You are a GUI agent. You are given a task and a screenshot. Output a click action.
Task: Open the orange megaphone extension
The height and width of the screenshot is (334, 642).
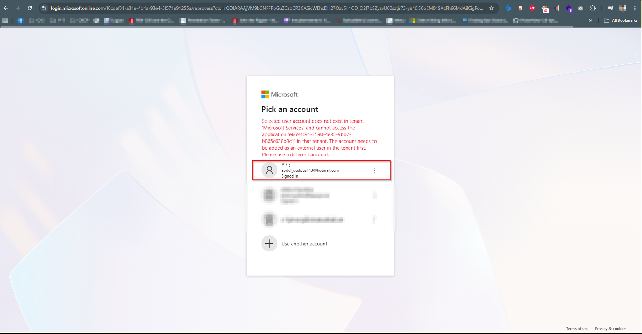pos(557,8)
